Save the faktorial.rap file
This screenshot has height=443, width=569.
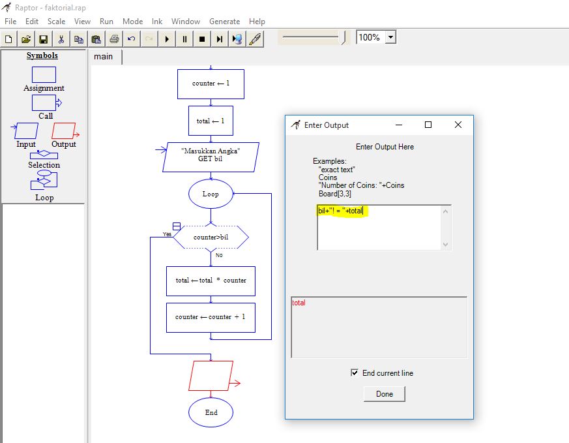point(43,38)
